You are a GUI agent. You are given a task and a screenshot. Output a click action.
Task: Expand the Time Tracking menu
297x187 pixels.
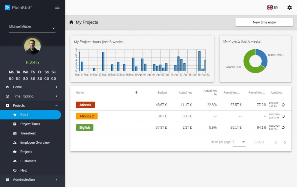tap(32, 96)
